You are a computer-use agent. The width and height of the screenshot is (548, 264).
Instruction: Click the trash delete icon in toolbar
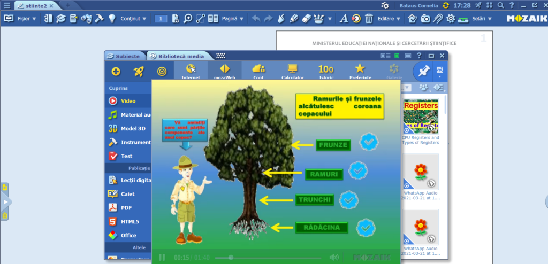[x=369, y=19]
